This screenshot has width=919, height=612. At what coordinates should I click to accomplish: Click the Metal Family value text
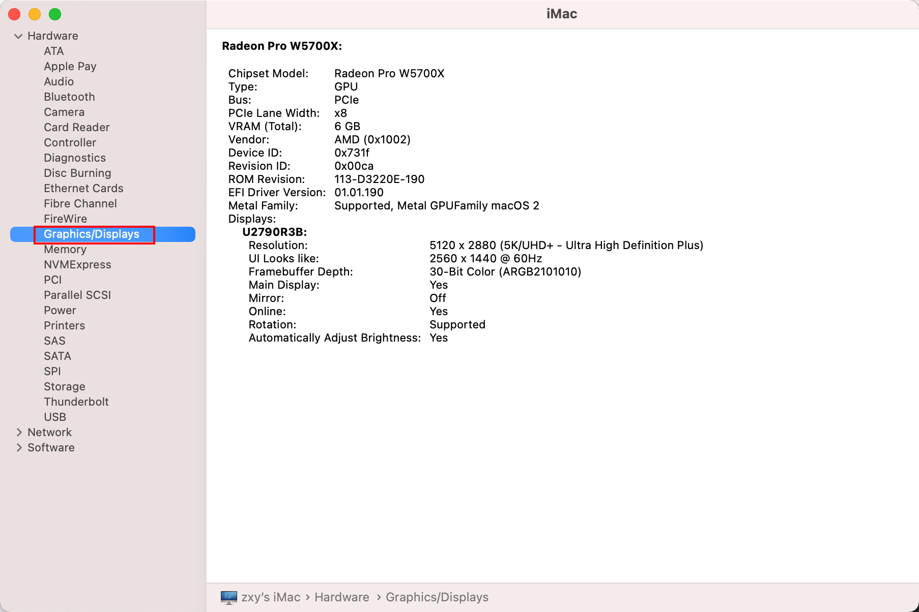[x=437, y=206]
